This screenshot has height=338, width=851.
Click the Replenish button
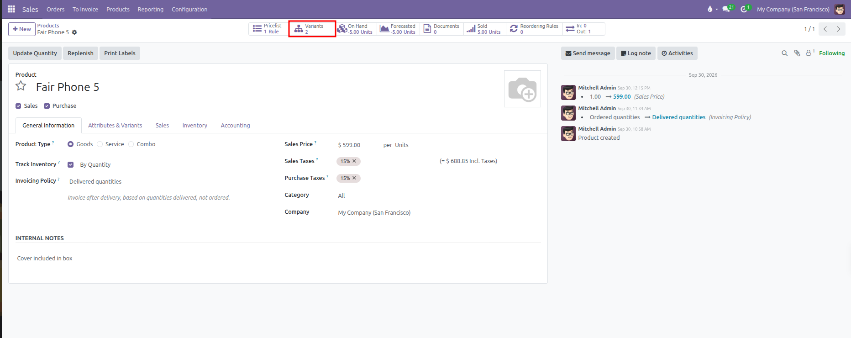(x=80, y=53)
